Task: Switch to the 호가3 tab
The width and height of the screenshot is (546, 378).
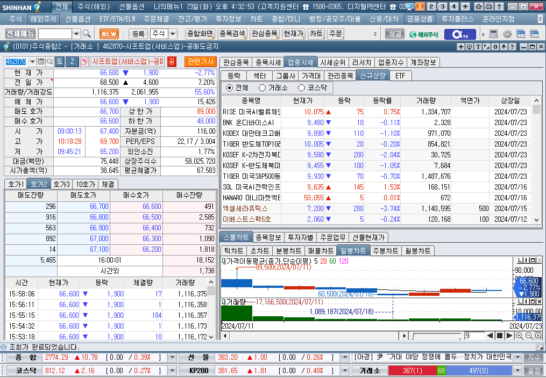Action: pos(62,184)
